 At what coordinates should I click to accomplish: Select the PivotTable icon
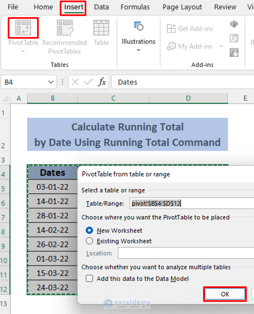(23, 28)
